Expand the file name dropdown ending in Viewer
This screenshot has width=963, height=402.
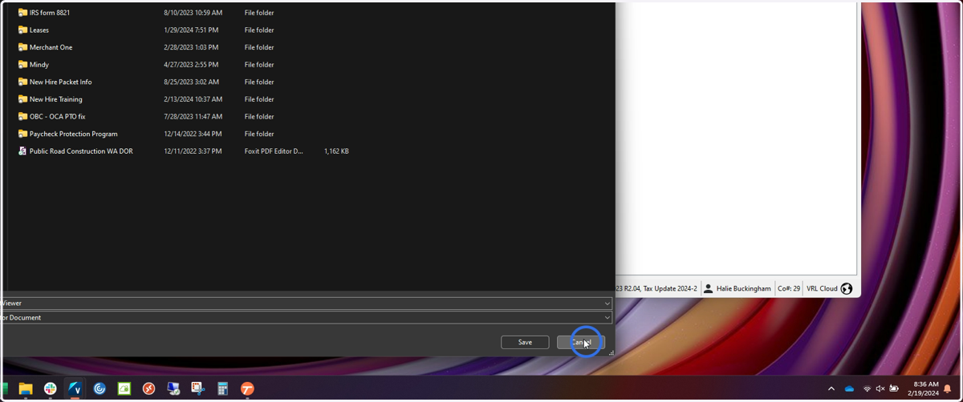pos(607,304)
